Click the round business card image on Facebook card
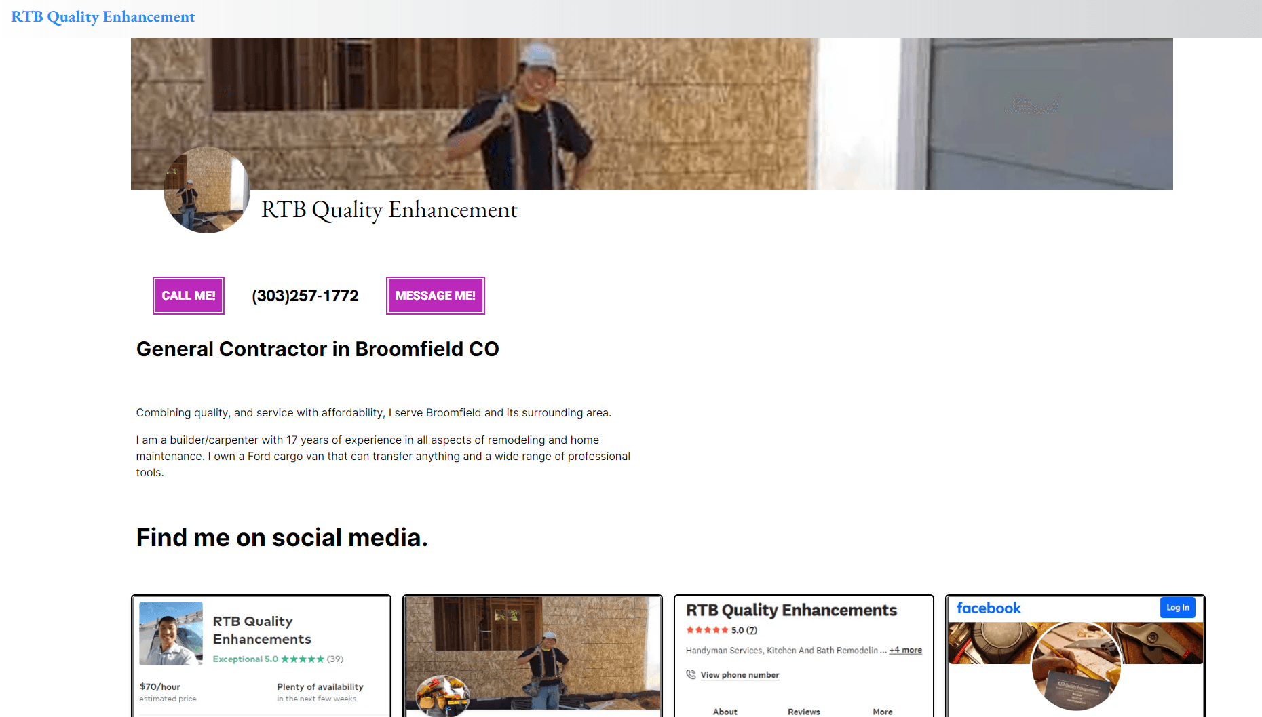 (x=1075, y=666)
